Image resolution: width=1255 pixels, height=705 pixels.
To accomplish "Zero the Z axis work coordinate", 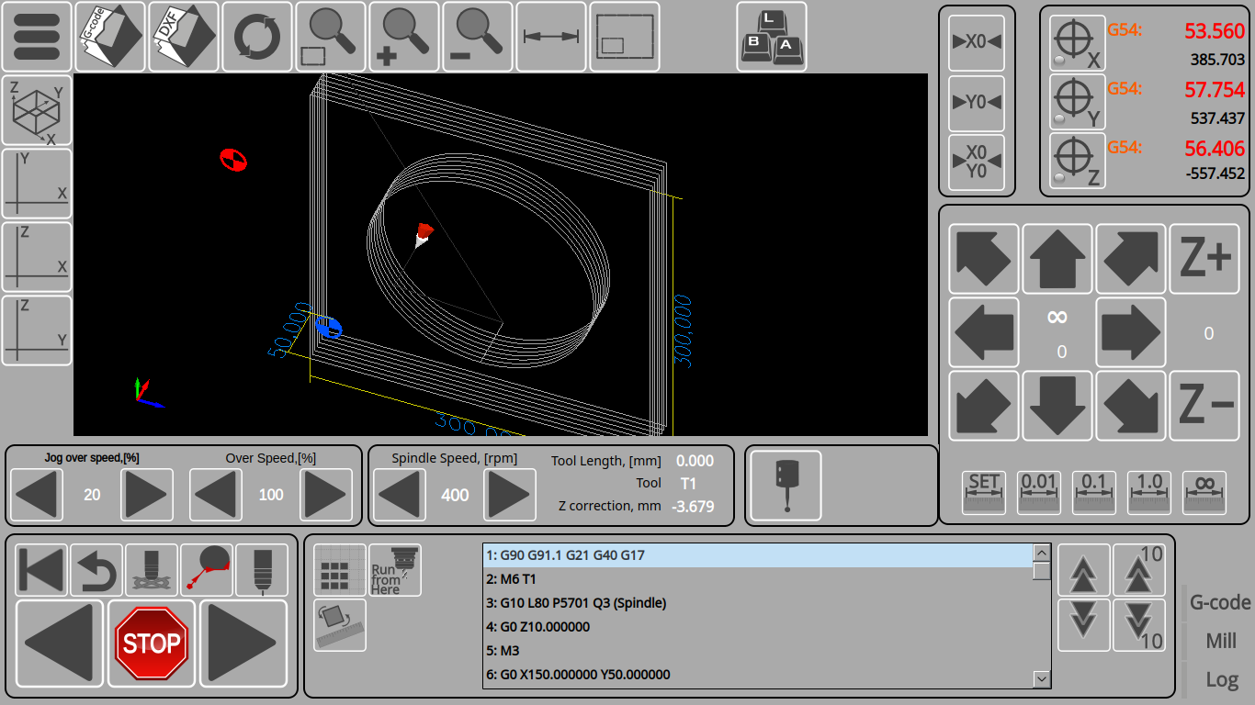I will point(1078,162).
